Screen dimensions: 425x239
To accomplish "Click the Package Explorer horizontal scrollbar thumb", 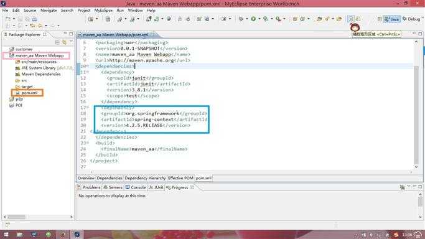I will 16,217.
